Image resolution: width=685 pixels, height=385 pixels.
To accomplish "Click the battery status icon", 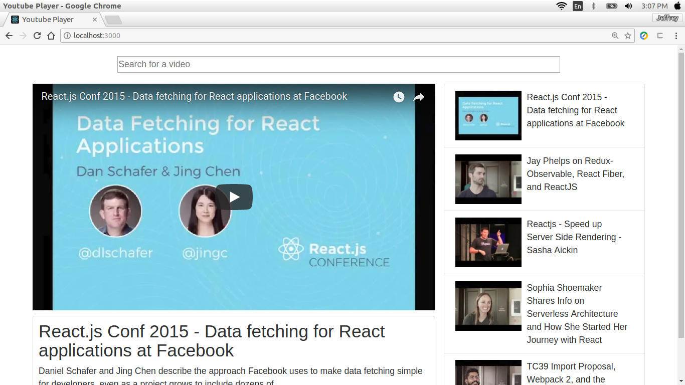I will click(x=611, y=6).
